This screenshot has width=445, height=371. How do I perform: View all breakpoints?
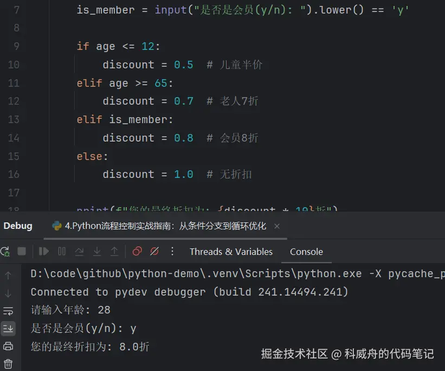pyautogui.click(x=137, y=252)
